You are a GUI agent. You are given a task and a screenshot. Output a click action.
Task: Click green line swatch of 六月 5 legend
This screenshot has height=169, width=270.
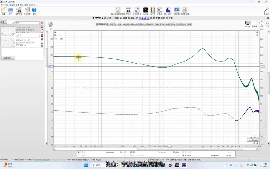click(x=110, y=152)
